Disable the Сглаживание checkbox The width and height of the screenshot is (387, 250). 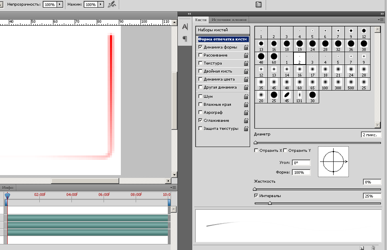tap(200, 120)
